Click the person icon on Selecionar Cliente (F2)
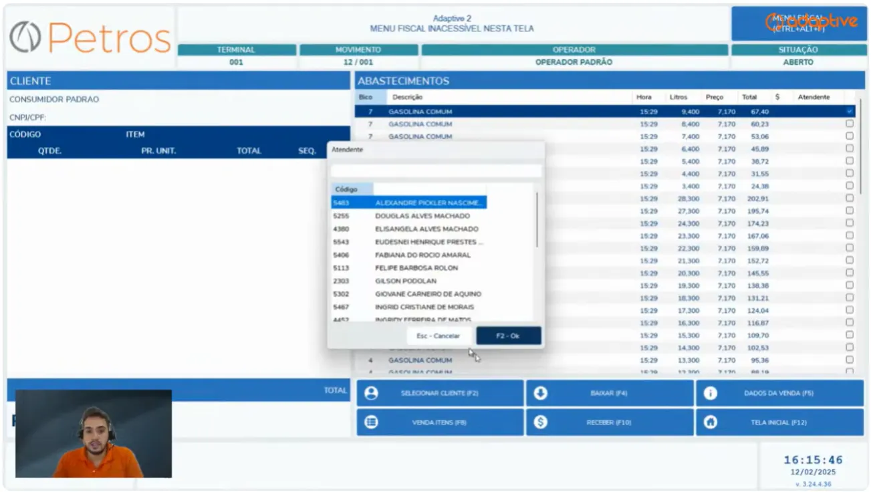 tap(371, 393)
